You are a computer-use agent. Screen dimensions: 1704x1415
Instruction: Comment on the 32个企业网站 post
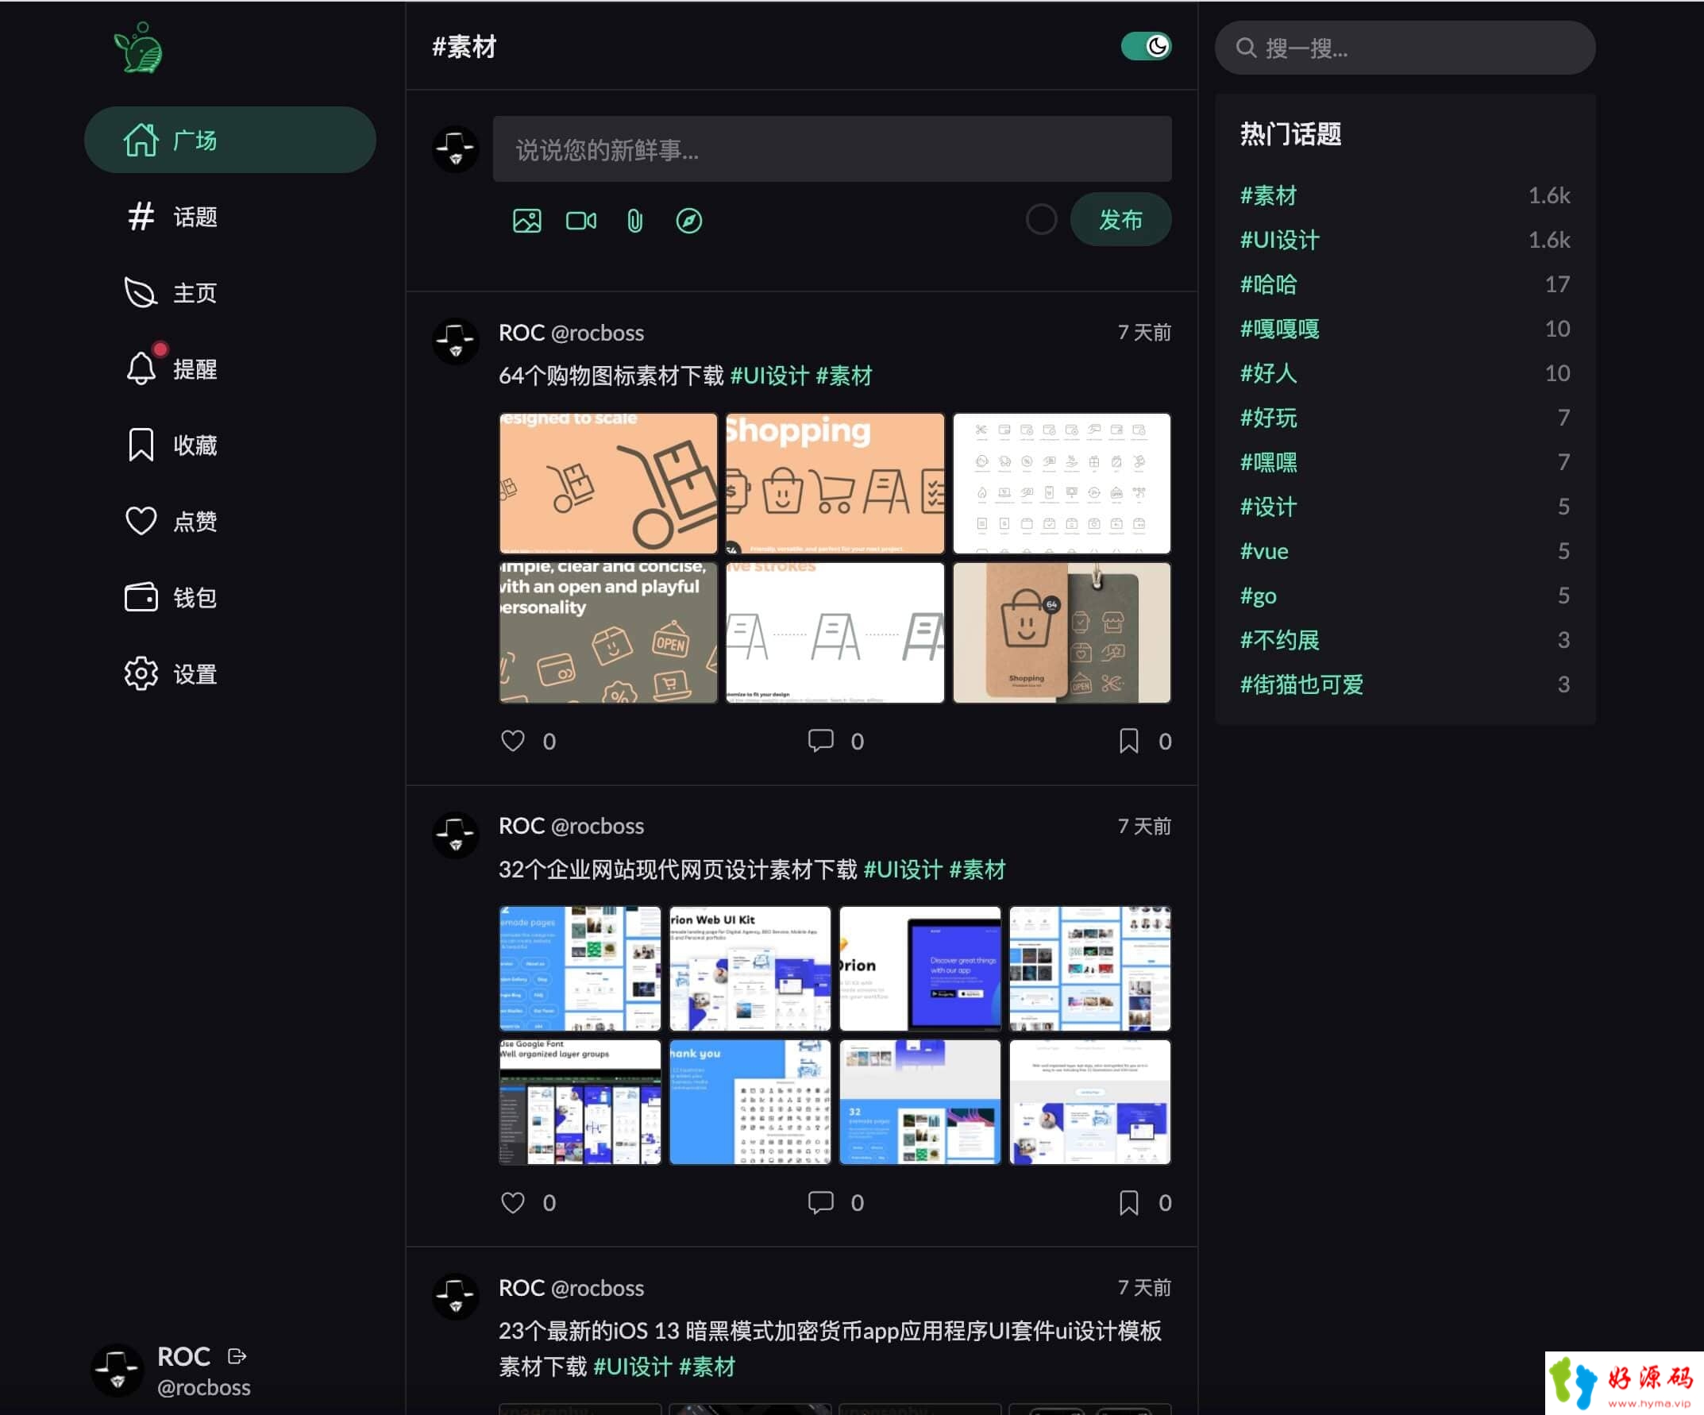(x=820, y=1201)
